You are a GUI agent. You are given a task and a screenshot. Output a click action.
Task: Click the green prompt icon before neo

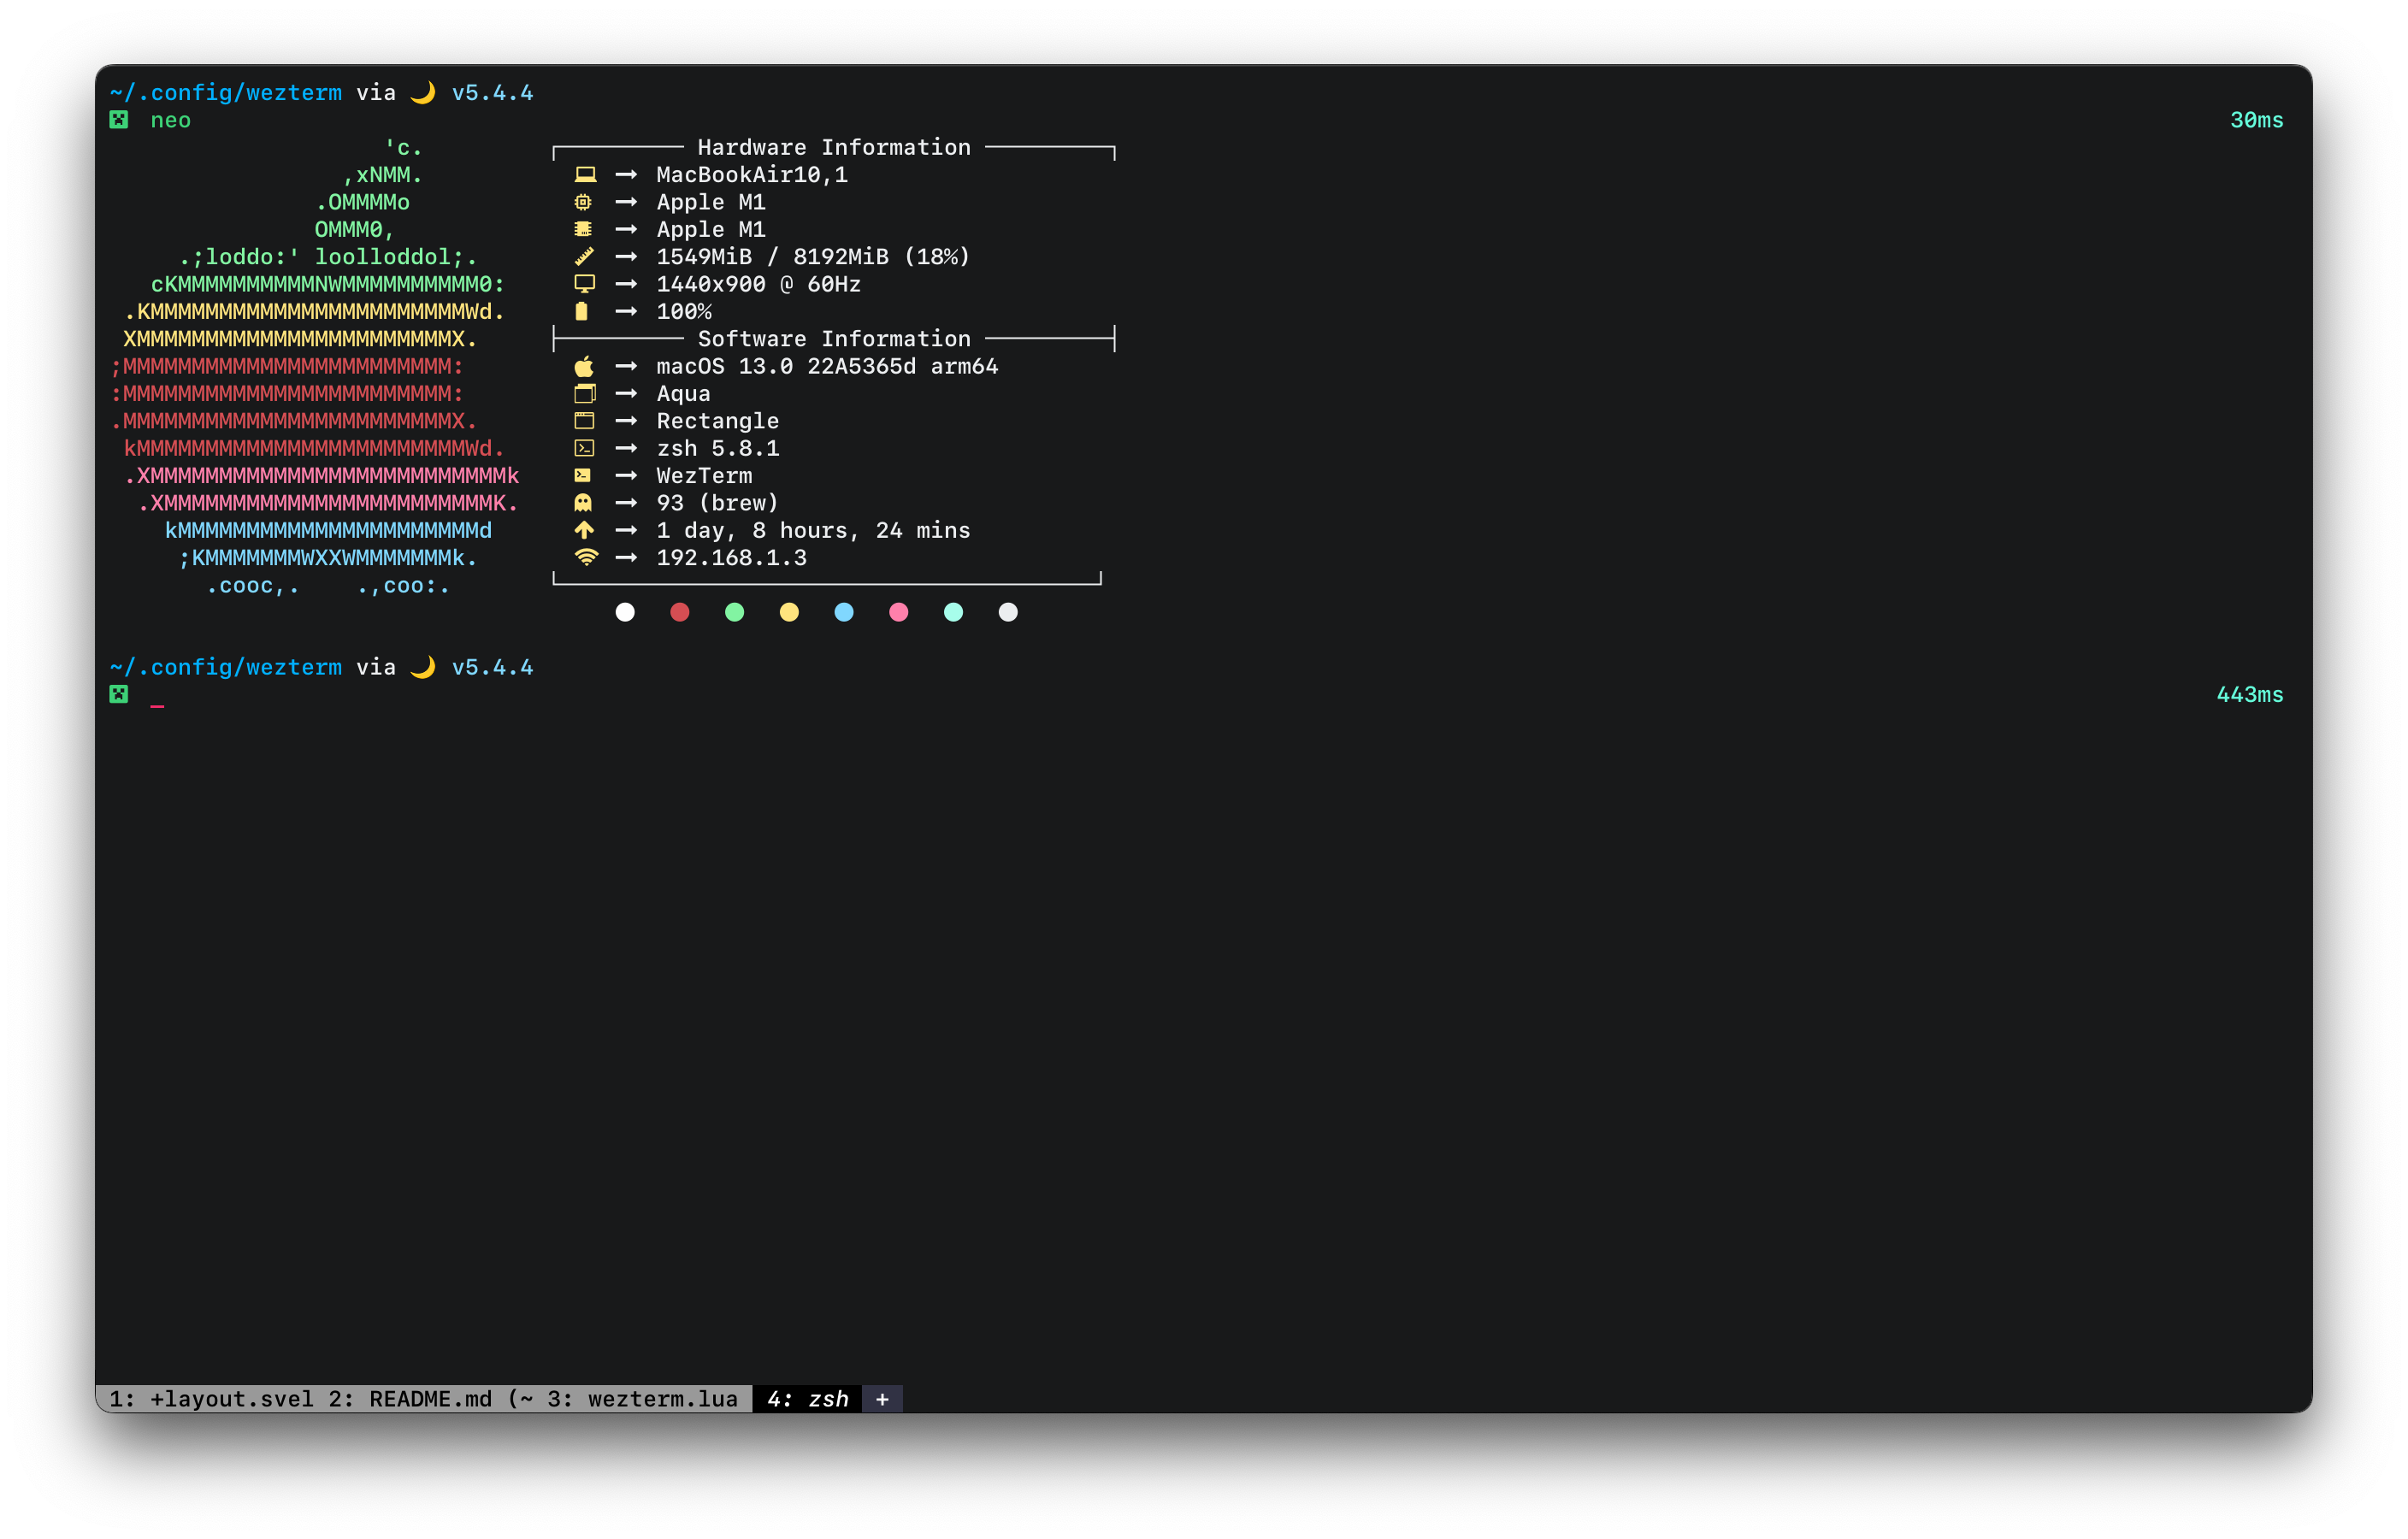pyautogui.click(x=119, y=120)
